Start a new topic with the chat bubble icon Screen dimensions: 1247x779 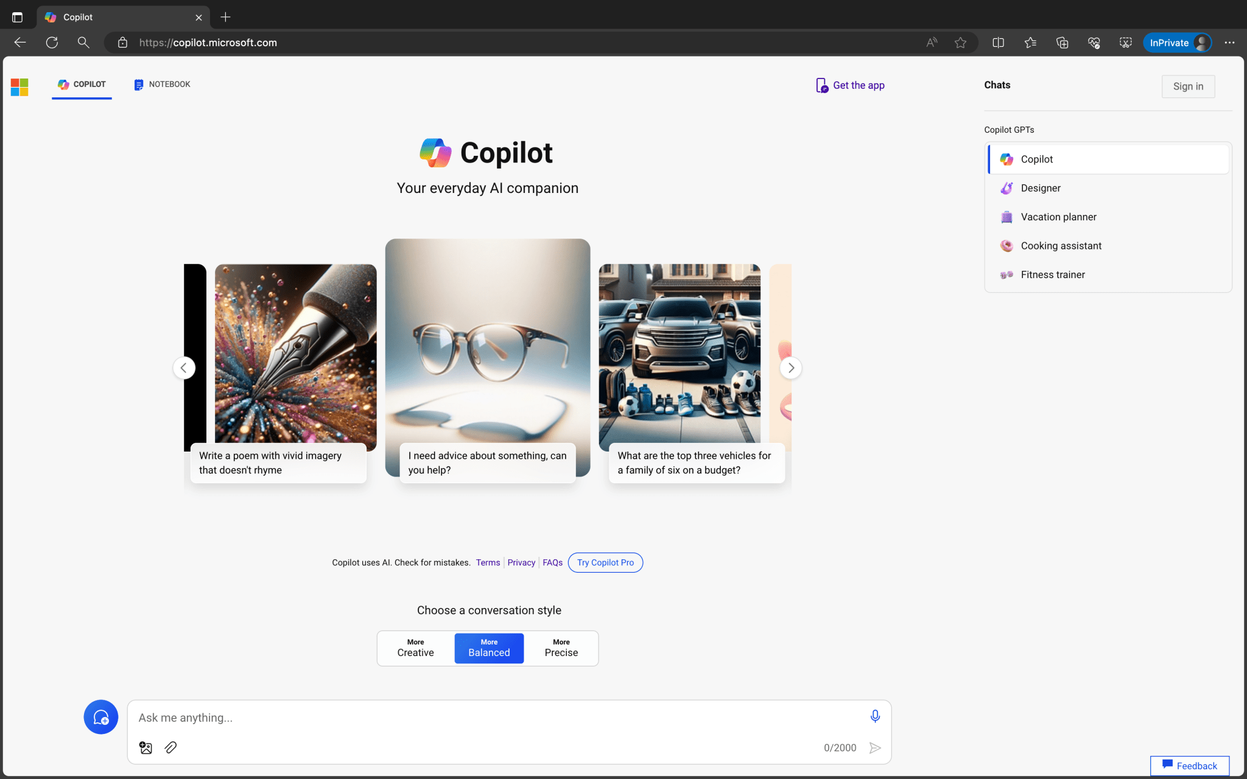(101, 717)
